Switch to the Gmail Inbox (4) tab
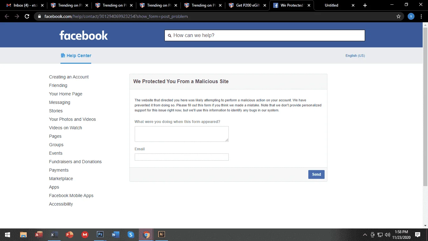Screen dimensions: 428x241 coord(25,5)
